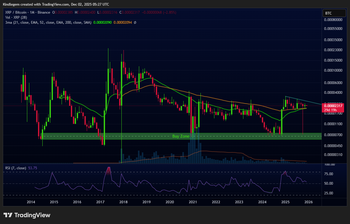Click the ∅ empty value symbol

click(135, 22)
